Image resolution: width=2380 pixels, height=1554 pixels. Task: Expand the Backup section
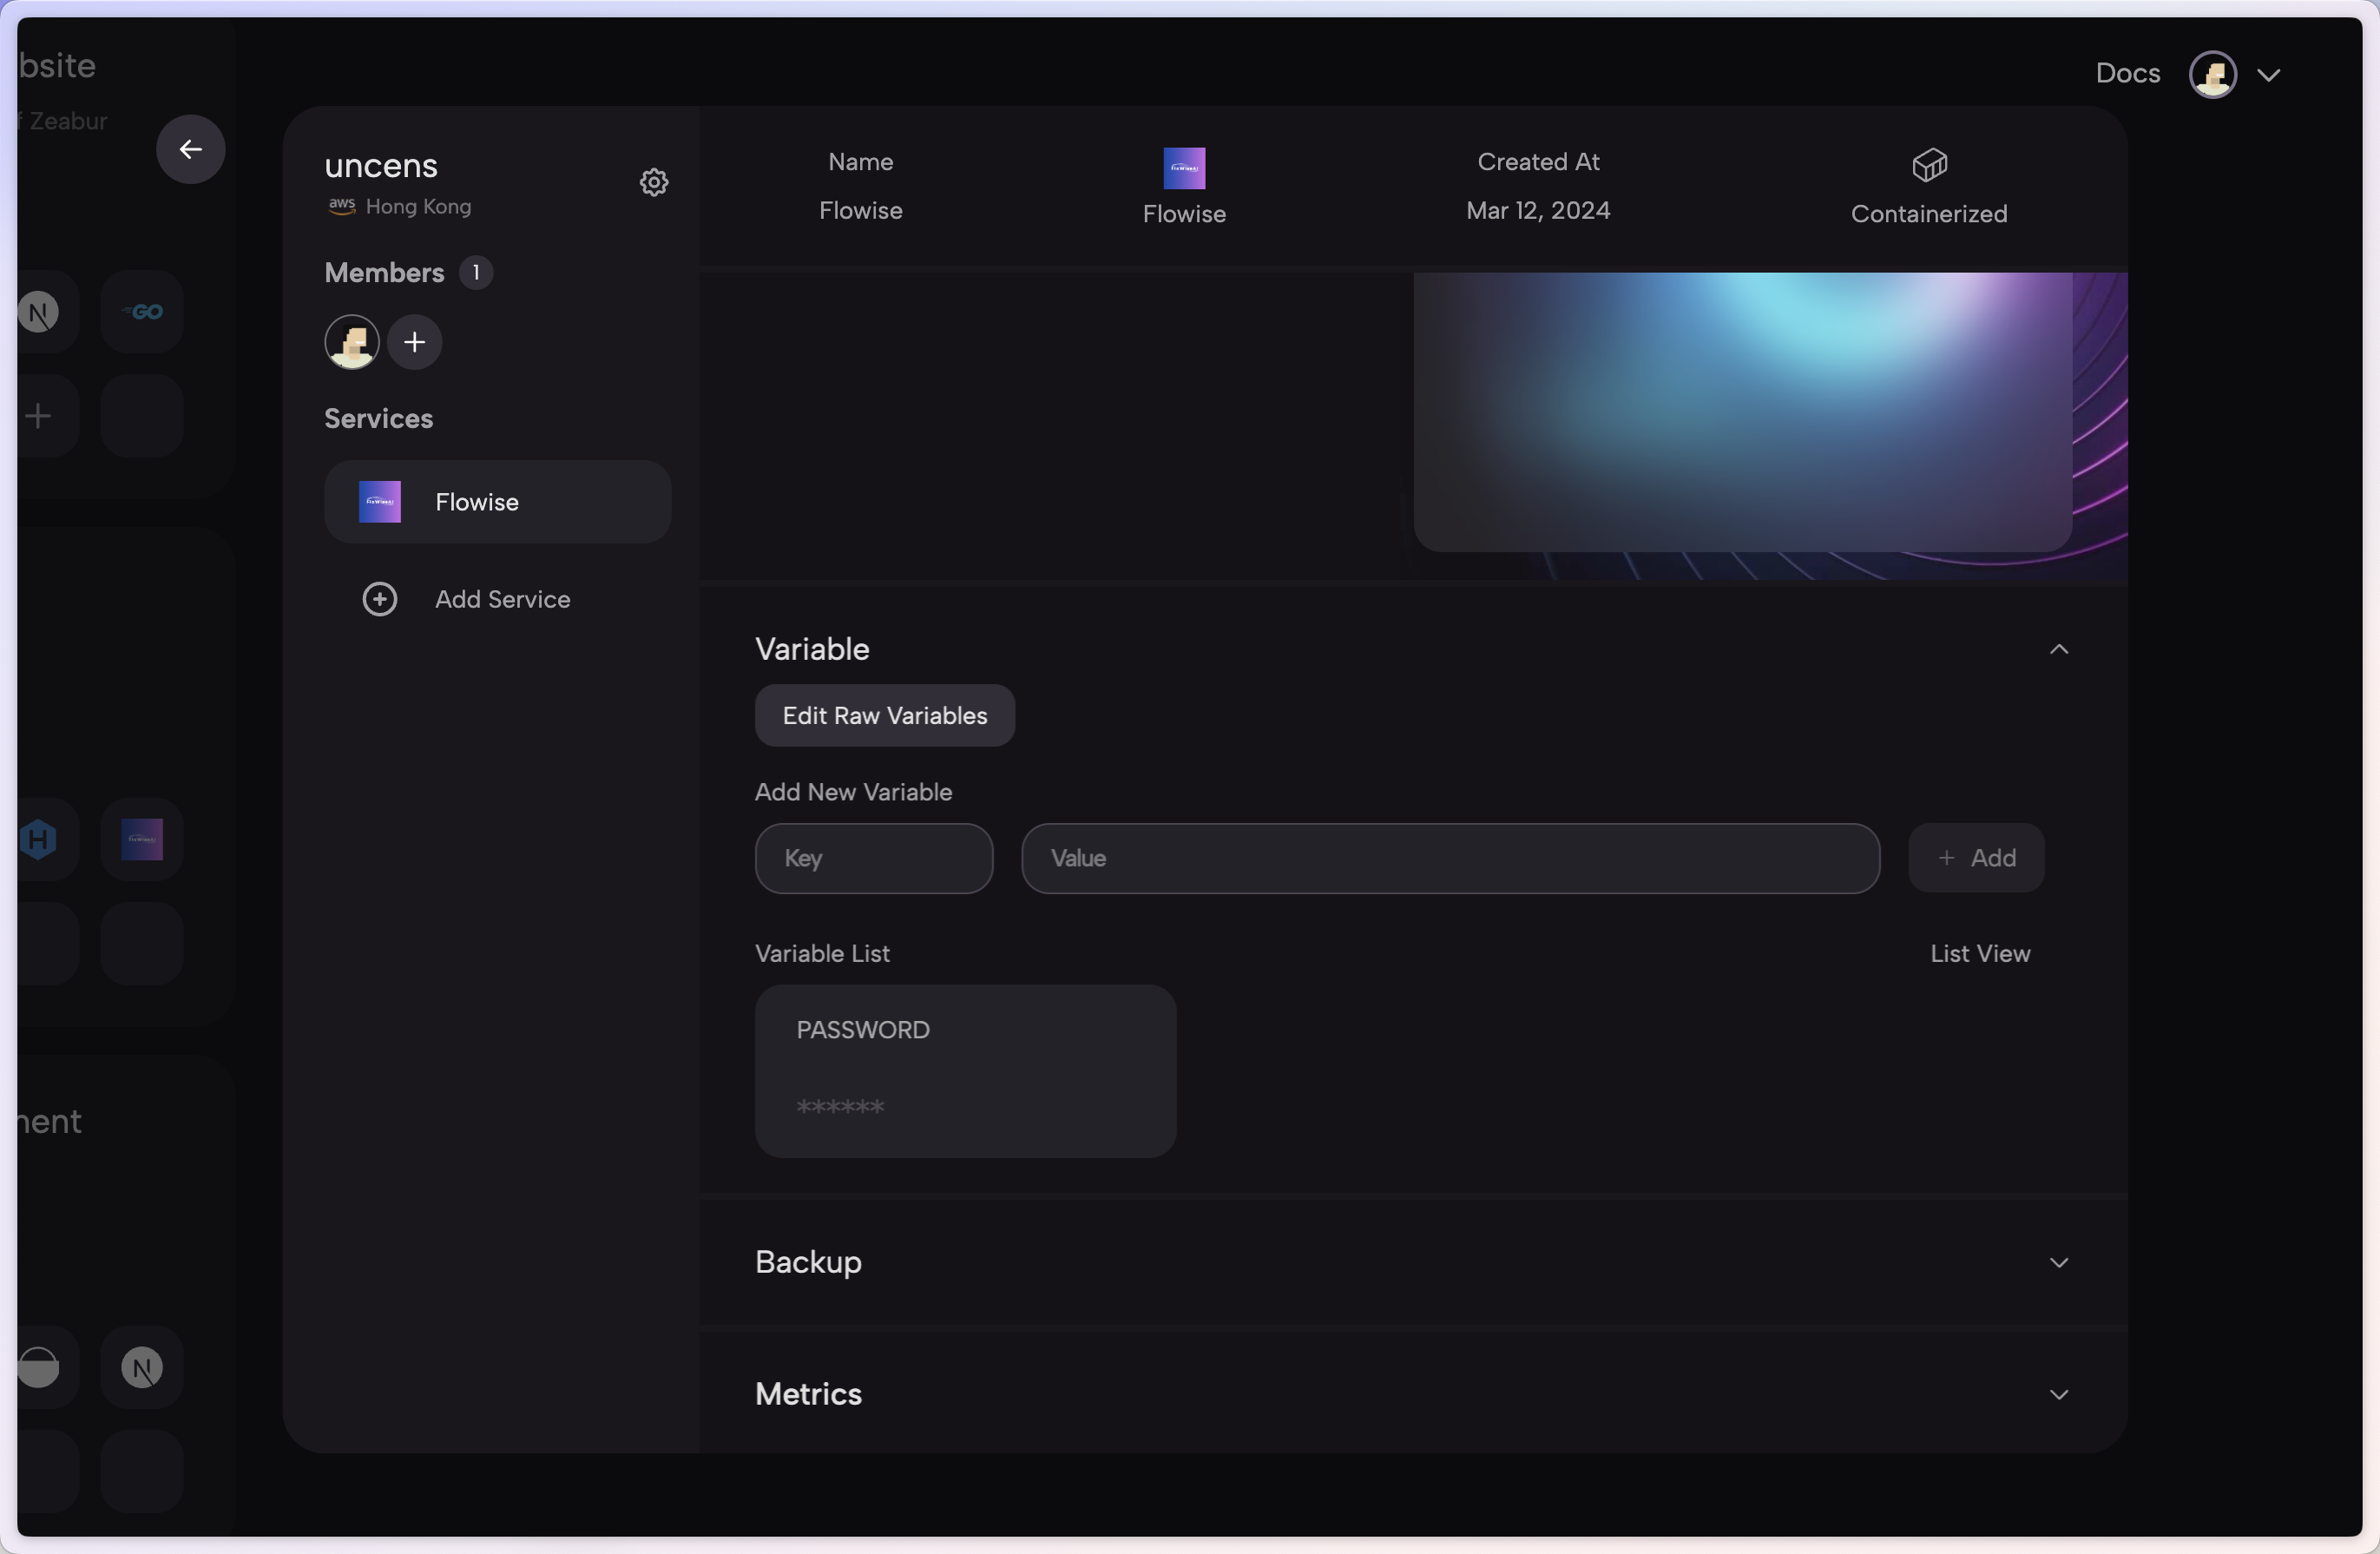[2058, 1262]
